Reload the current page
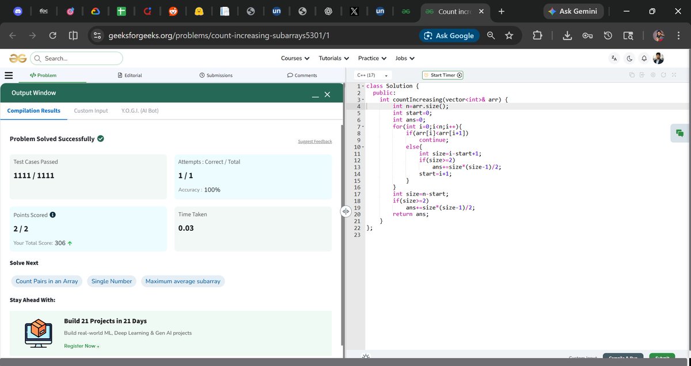 pos(52,36)
